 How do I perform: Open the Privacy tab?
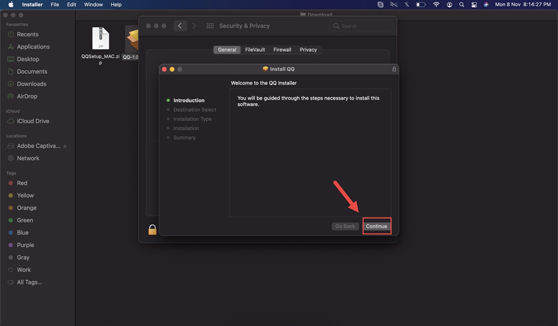308,50
